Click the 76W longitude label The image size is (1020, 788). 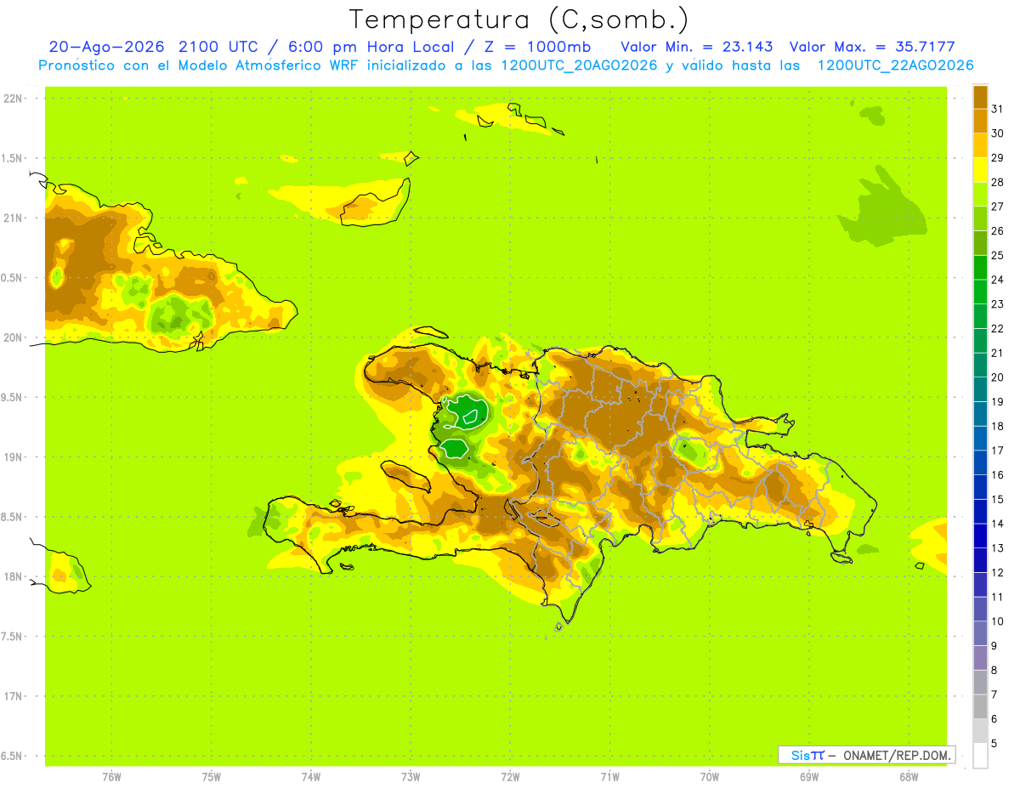coord(111,777)
